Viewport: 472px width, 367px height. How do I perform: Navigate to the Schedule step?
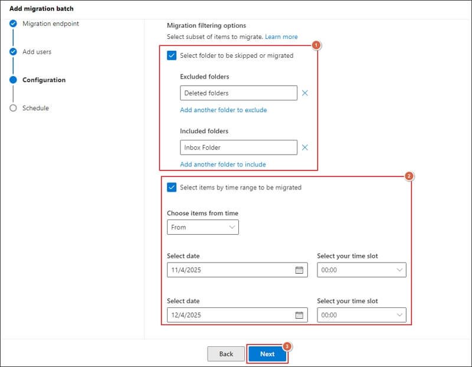37,108
